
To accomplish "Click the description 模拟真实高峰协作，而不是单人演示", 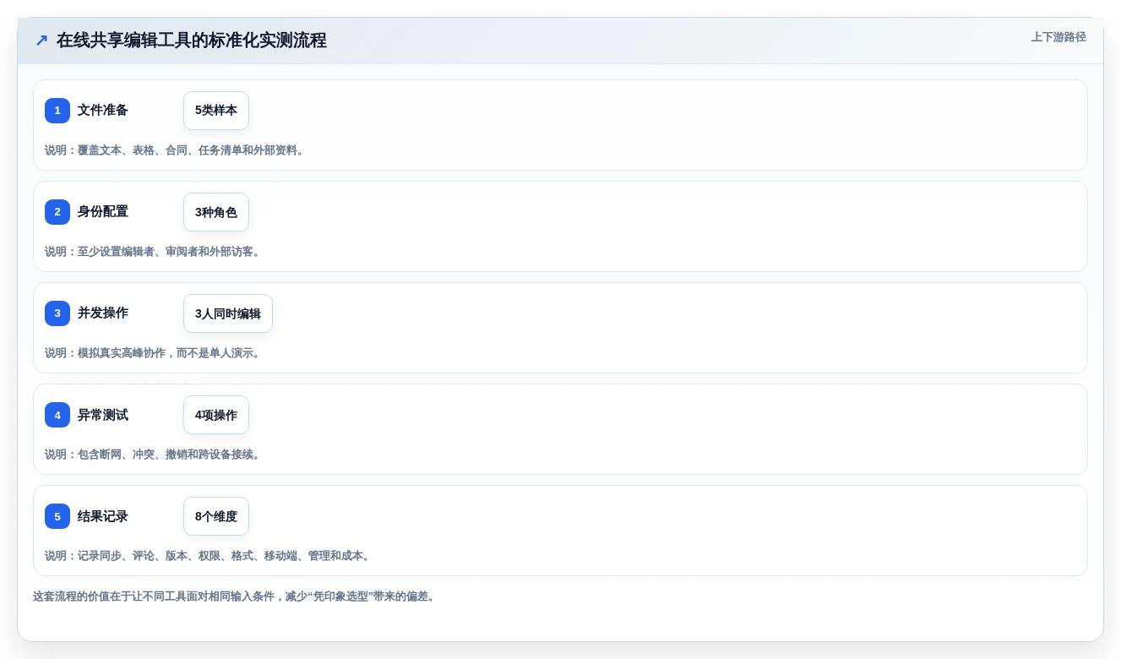I will 153,353.
